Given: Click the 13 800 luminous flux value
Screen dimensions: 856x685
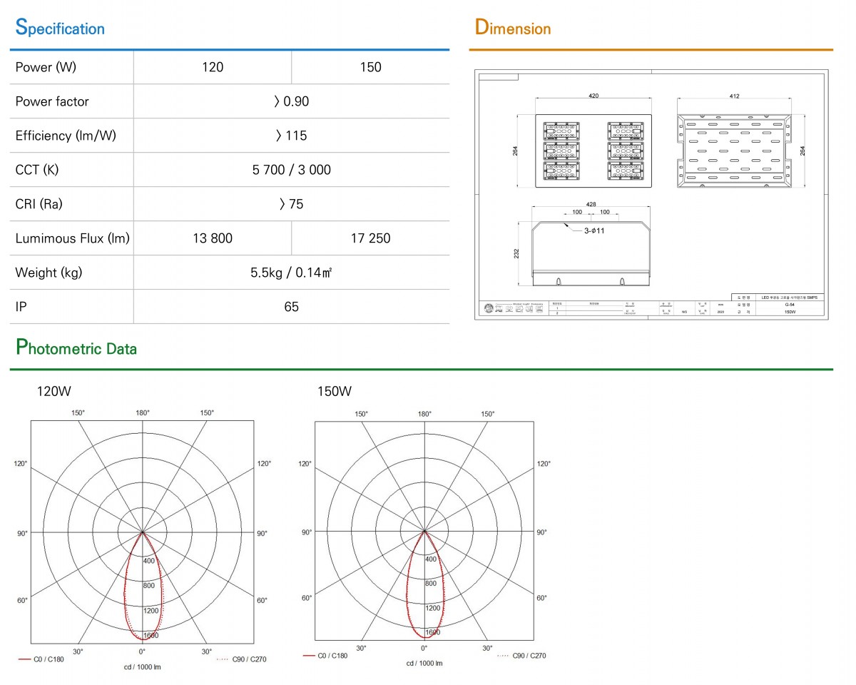Looking at the screenshot, I should pos(213,238).
